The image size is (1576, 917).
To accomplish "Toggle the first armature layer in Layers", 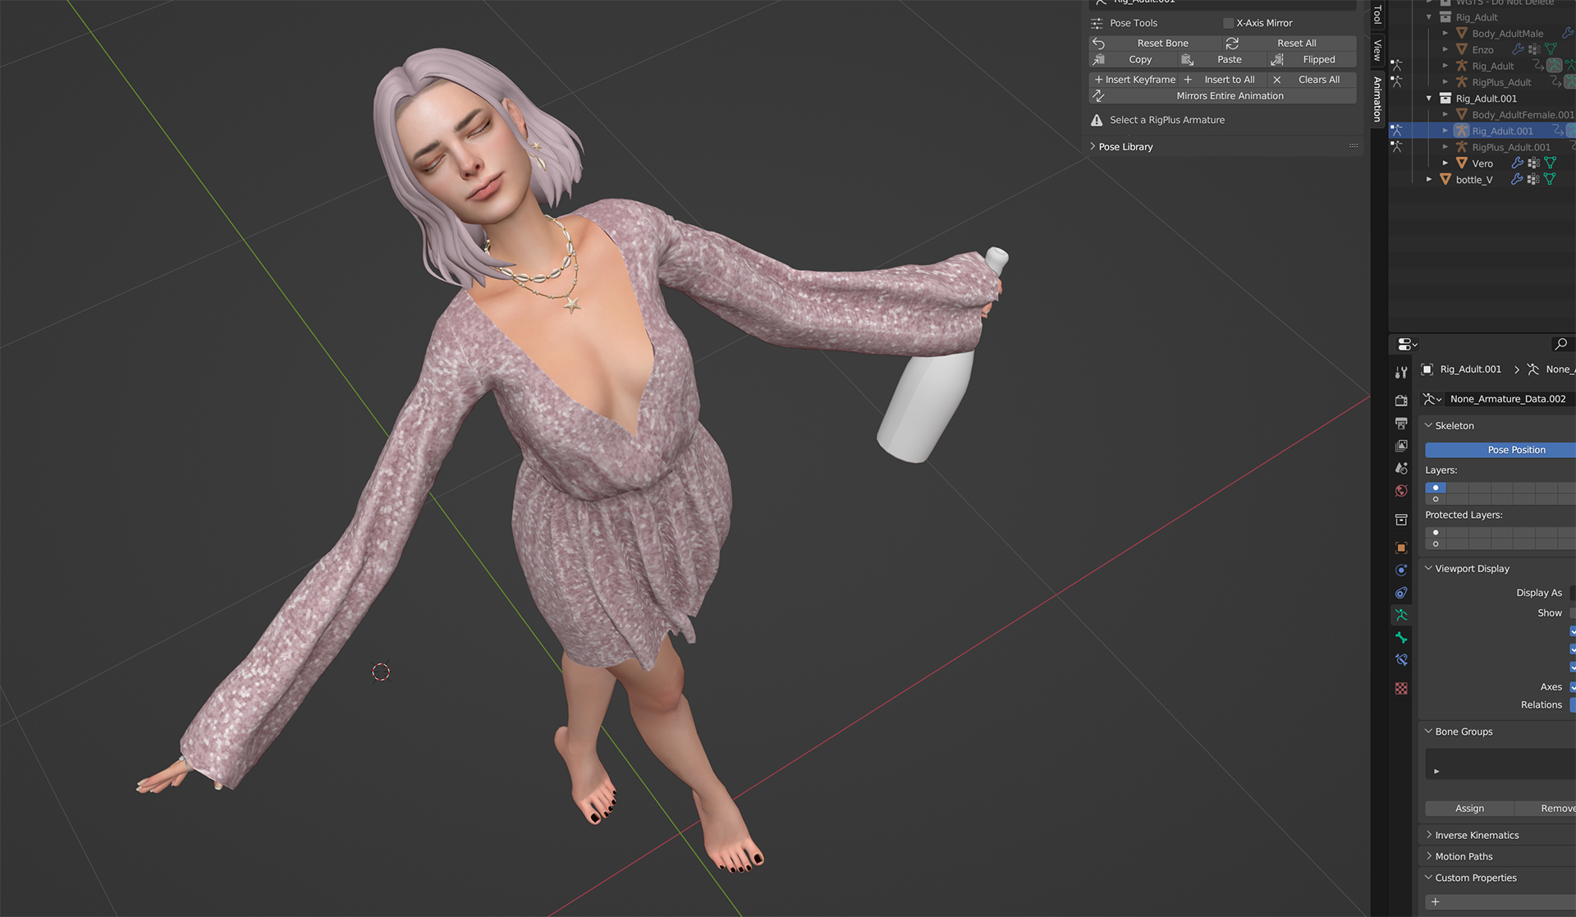I will (1436, 488).
